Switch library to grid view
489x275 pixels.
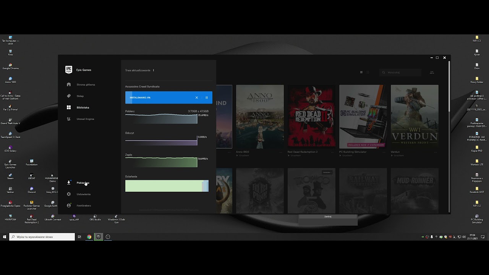coord(361,72)
